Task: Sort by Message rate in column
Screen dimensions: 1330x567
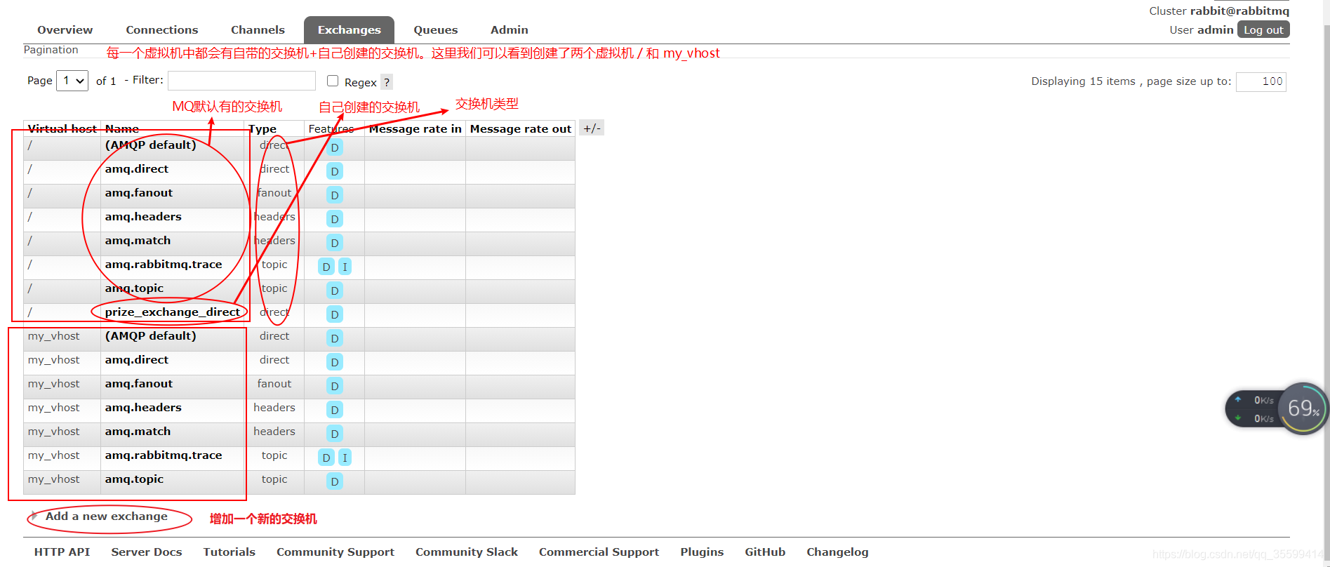Action: (x=415, y=128)
